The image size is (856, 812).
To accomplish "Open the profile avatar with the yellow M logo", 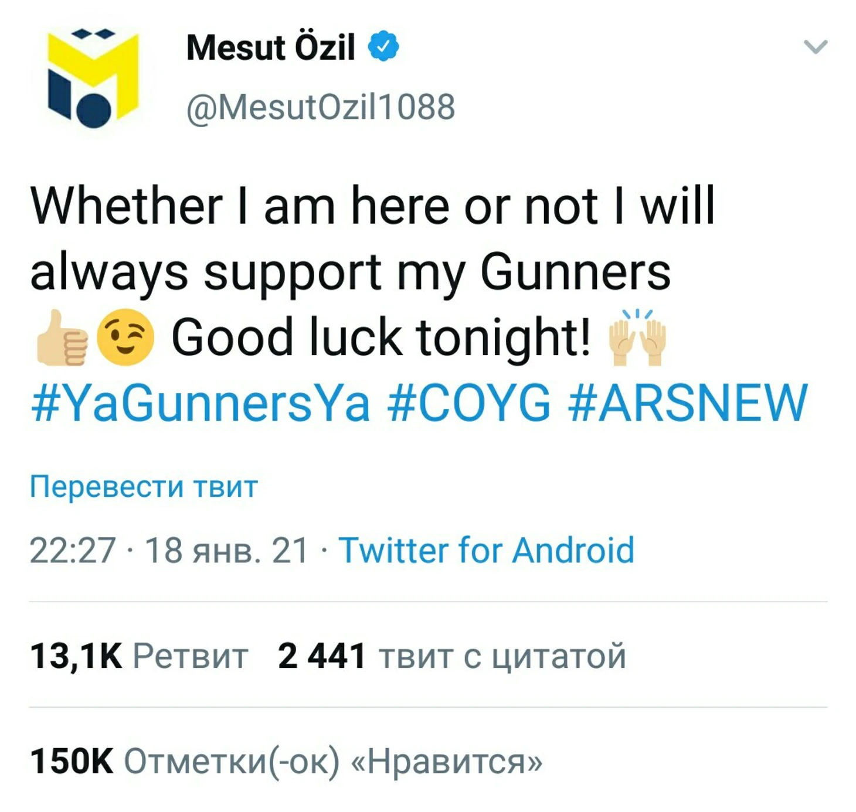I will (93, 78).
